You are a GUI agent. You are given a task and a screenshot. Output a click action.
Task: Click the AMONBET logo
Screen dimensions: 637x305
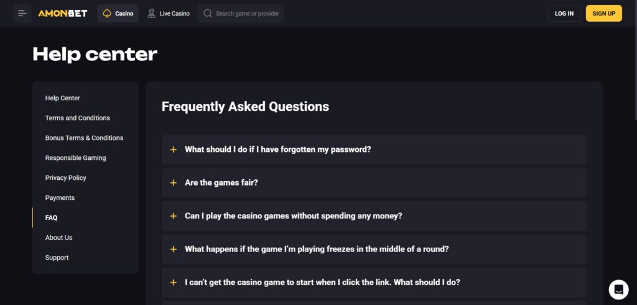62,13
